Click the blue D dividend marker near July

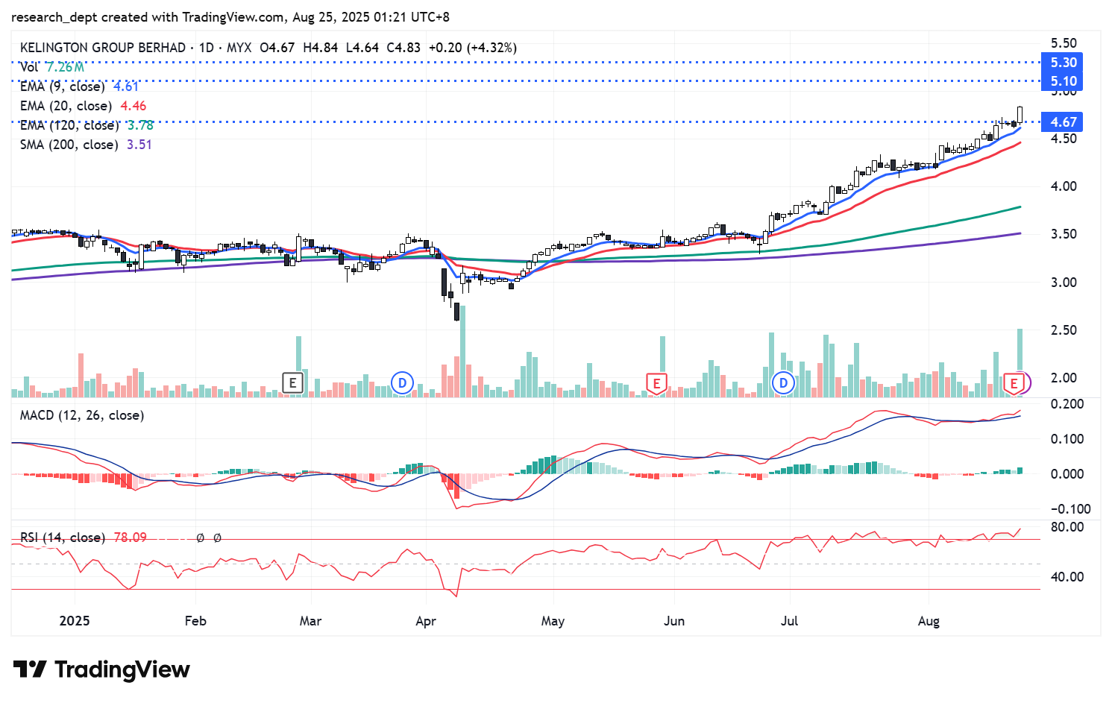[x=783, y=383]
